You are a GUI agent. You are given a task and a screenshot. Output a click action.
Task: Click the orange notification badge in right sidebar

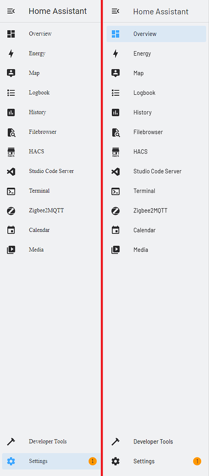point(197,462)
